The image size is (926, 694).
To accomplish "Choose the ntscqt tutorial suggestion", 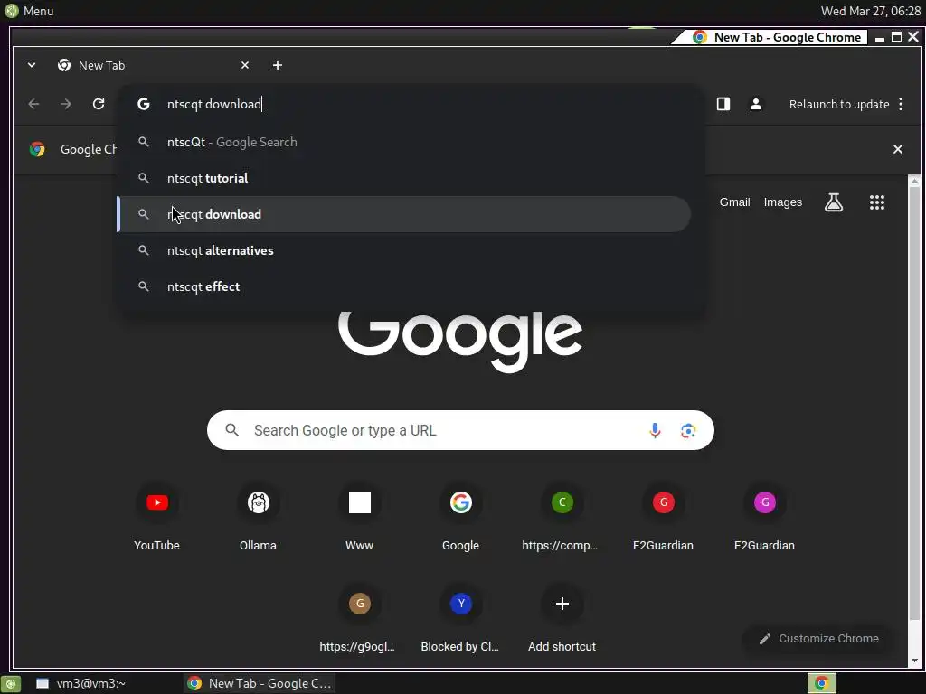I will click(404, 178).
